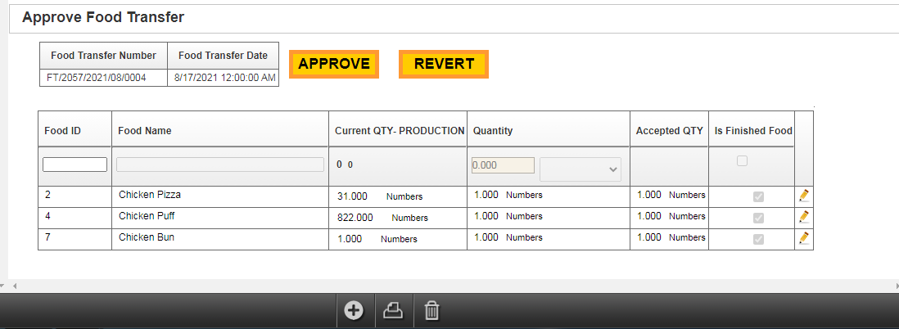This screenshot has width=899, height=329.
Task: Click the add (plus) icon in bottom toolbar
Action: pyautogui.click(x=354, y=311)
